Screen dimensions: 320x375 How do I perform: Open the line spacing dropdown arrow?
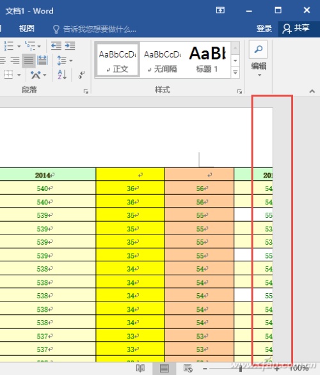71,61
